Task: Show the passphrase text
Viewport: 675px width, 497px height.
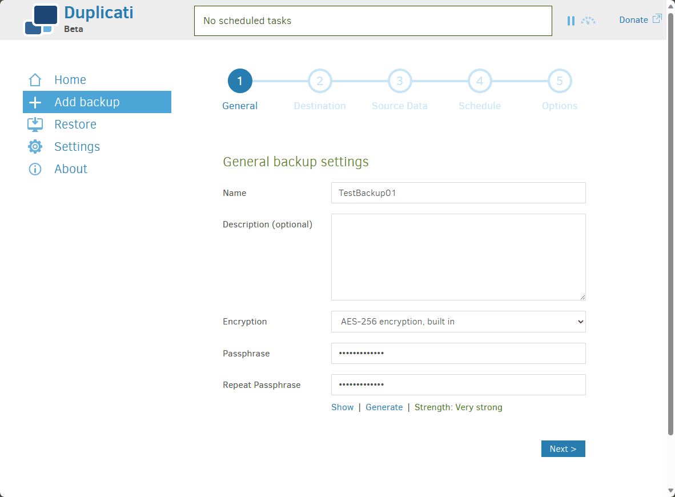Action: 342,407
